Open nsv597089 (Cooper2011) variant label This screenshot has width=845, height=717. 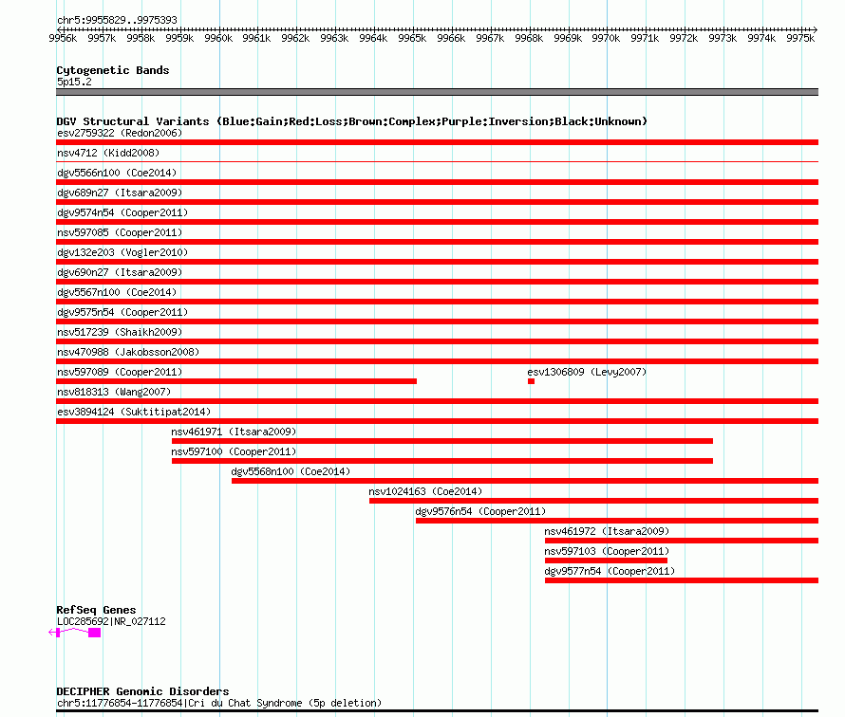click(x=120, y=372)
